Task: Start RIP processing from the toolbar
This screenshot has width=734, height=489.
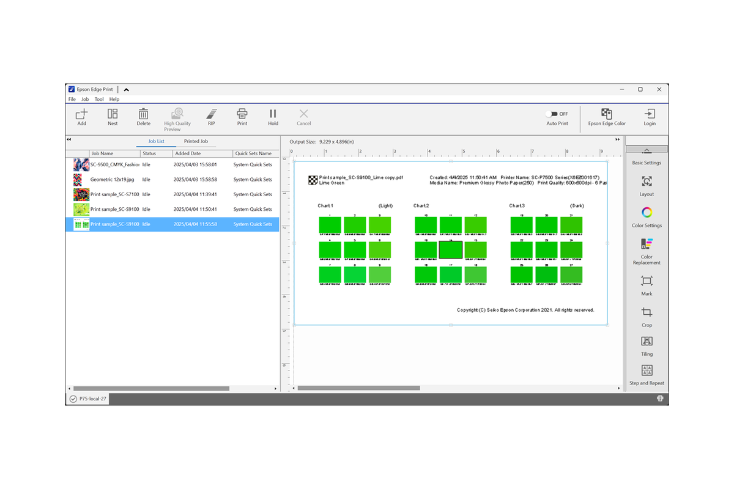Action: click(211, 114)
